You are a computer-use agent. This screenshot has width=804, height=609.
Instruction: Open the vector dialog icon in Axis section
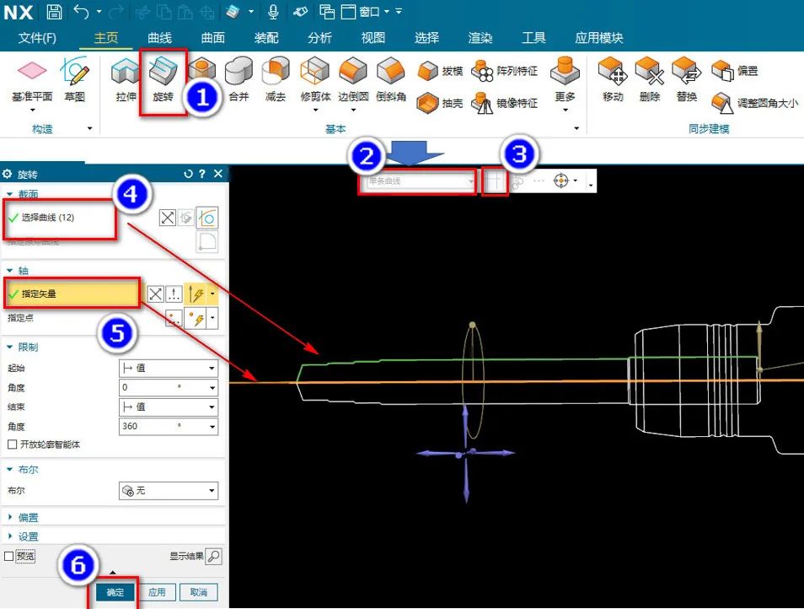174,294
